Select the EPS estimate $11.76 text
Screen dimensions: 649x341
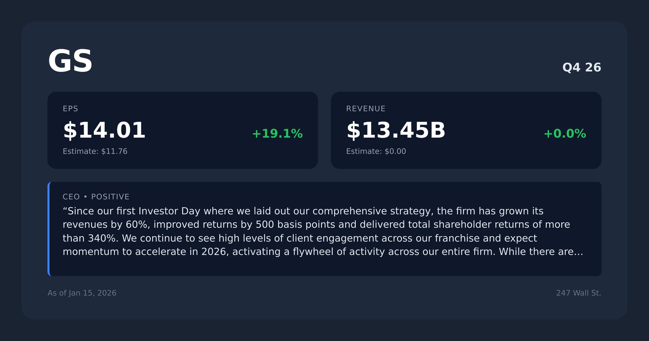coord(95,151)
